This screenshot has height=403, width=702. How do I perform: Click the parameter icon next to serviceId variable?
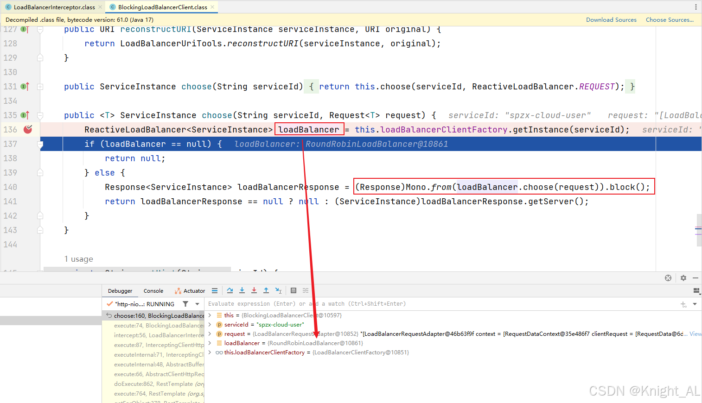click(219, 325)
